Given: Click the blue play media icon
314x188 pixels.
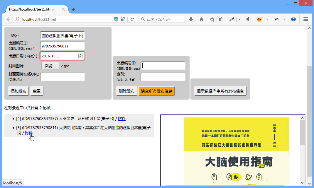Looking at the screenshot, I should pyautogui.click(x=293, y=19).
